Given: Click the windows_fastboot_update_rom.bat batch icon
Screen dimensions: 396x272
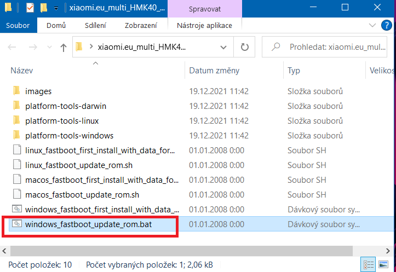Looking at the screenshot, I should click(17, 223).
